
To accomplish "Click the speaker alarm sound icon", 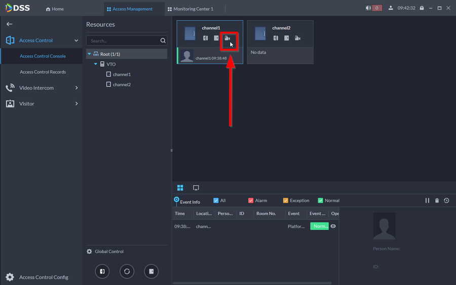I will (368, 8).
